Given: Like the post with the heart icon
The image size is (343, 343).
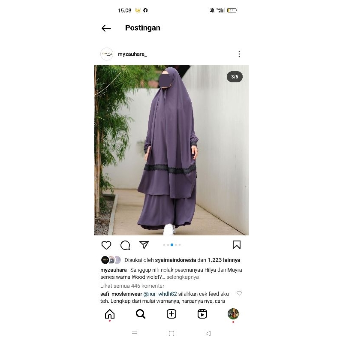Looking at the screenshot, I should [106, 245].
